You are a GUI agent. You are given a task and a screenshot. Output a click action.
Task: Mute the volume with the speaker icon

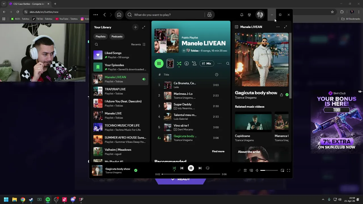257,171
